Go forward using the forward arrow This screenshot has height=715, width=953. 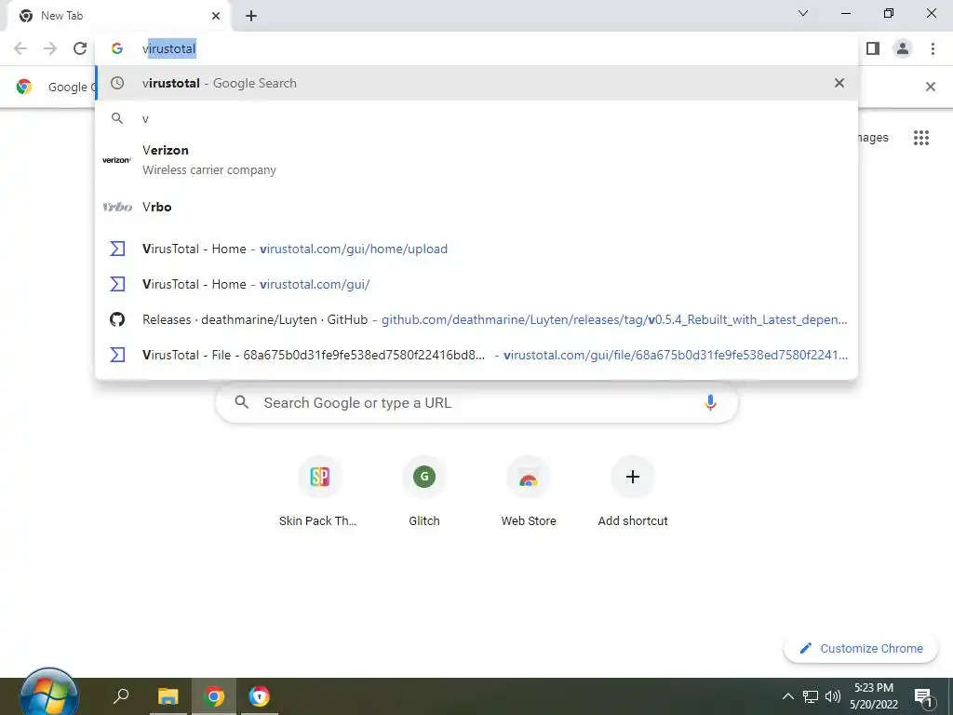click(50, 48)
